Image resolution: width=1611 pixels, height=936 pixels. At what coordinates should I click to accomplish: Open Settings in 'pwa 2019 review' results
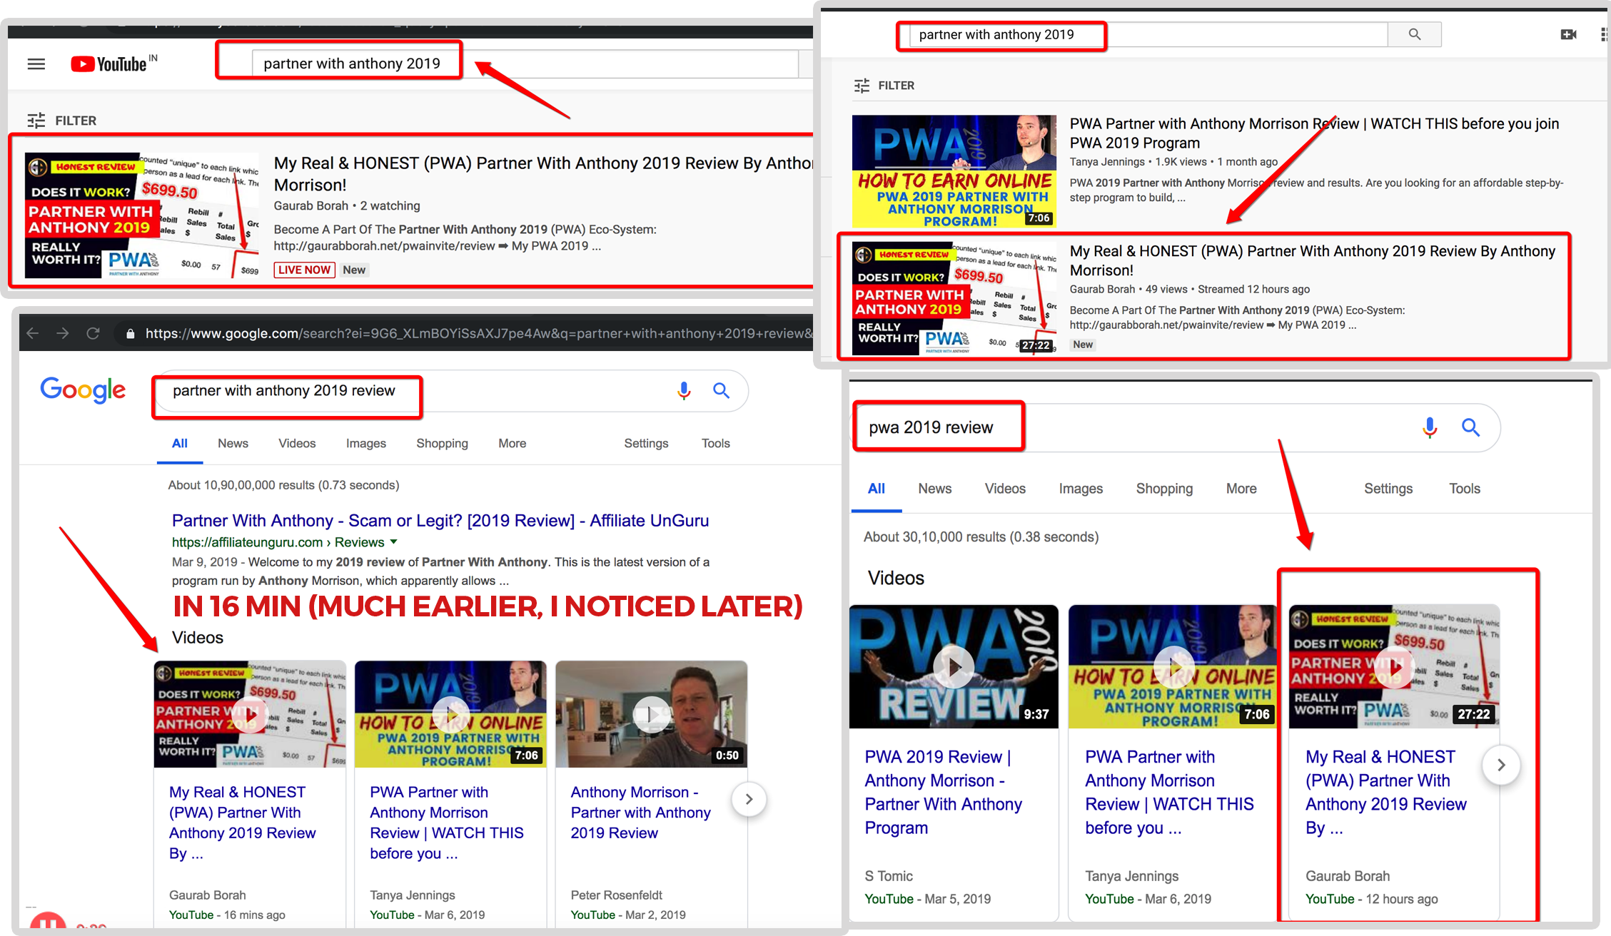[1388, 489]
